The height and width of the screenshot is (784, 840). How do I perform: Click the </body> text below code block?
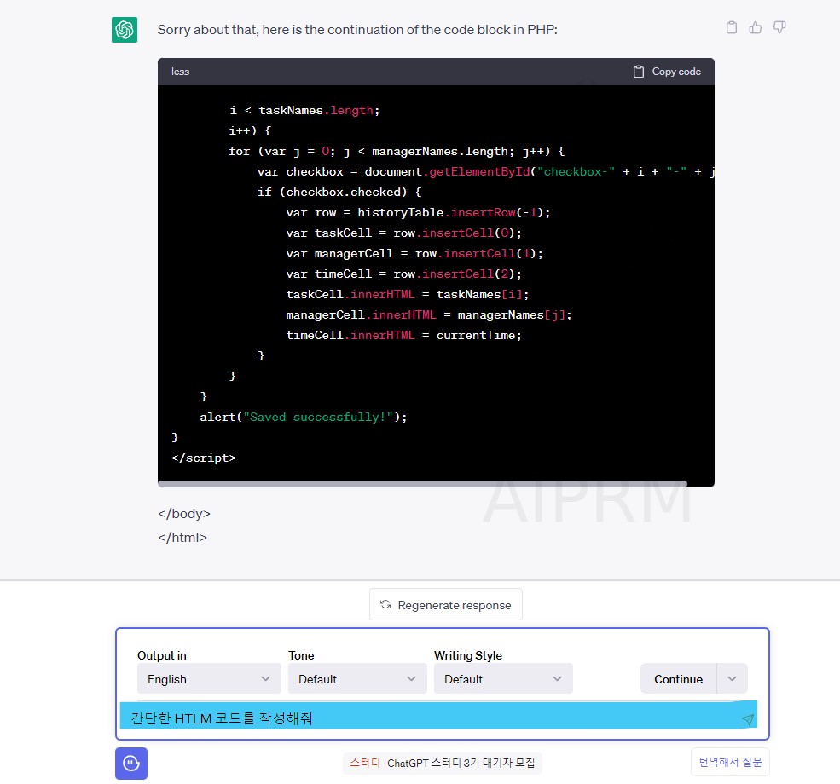(183, 514)
